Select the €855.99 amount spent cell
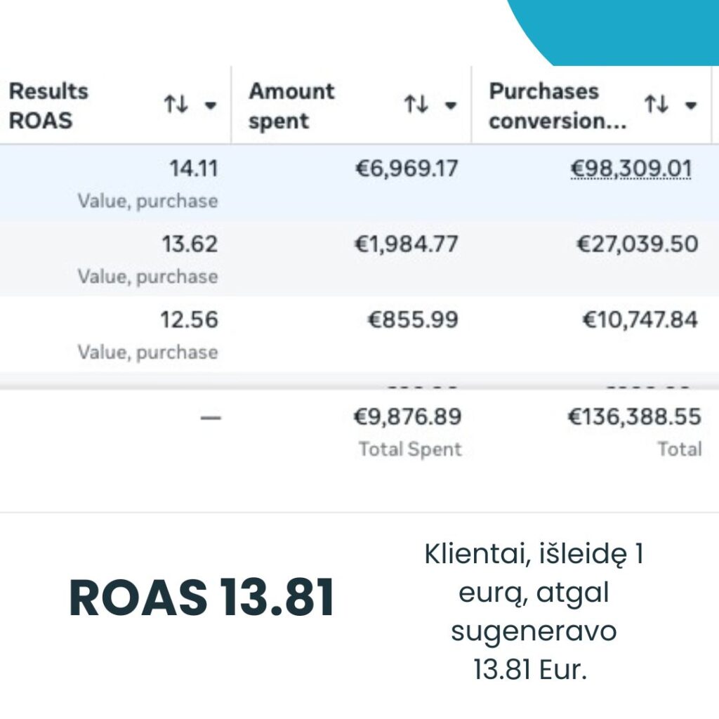The width and height of the screenshot is (719, 719). 414,320
